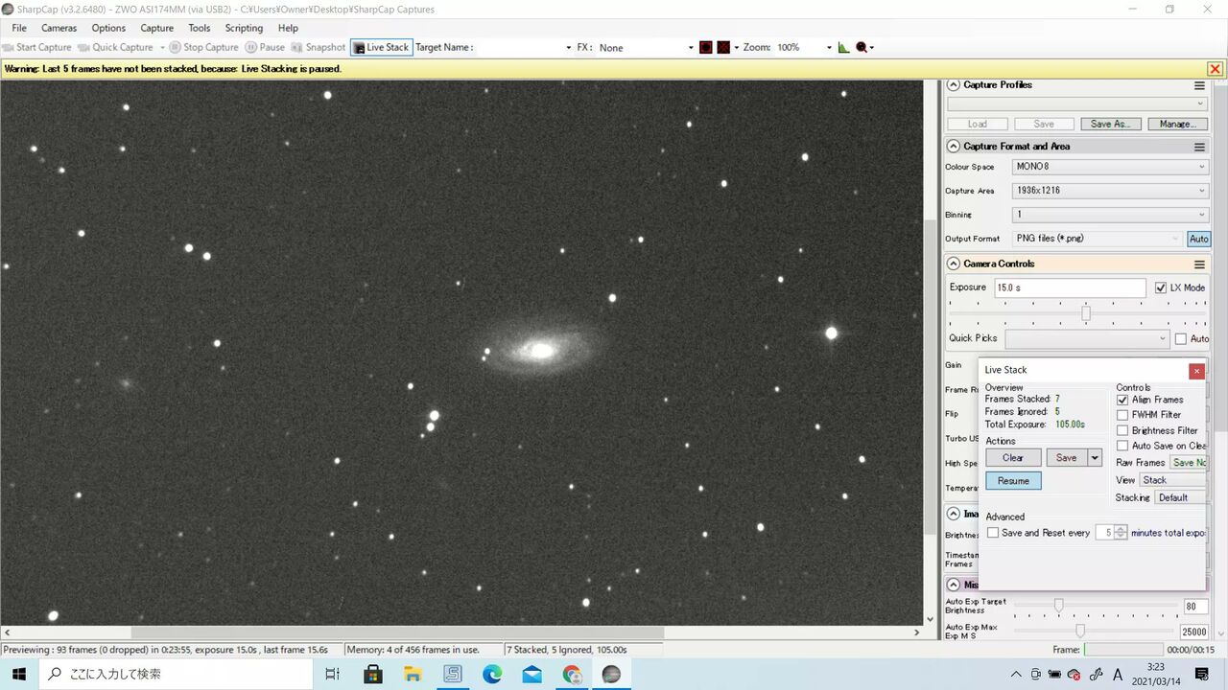Open the Target Name dropdown
The width and height of the screenshot is (1228, 690).
(524, 47)
